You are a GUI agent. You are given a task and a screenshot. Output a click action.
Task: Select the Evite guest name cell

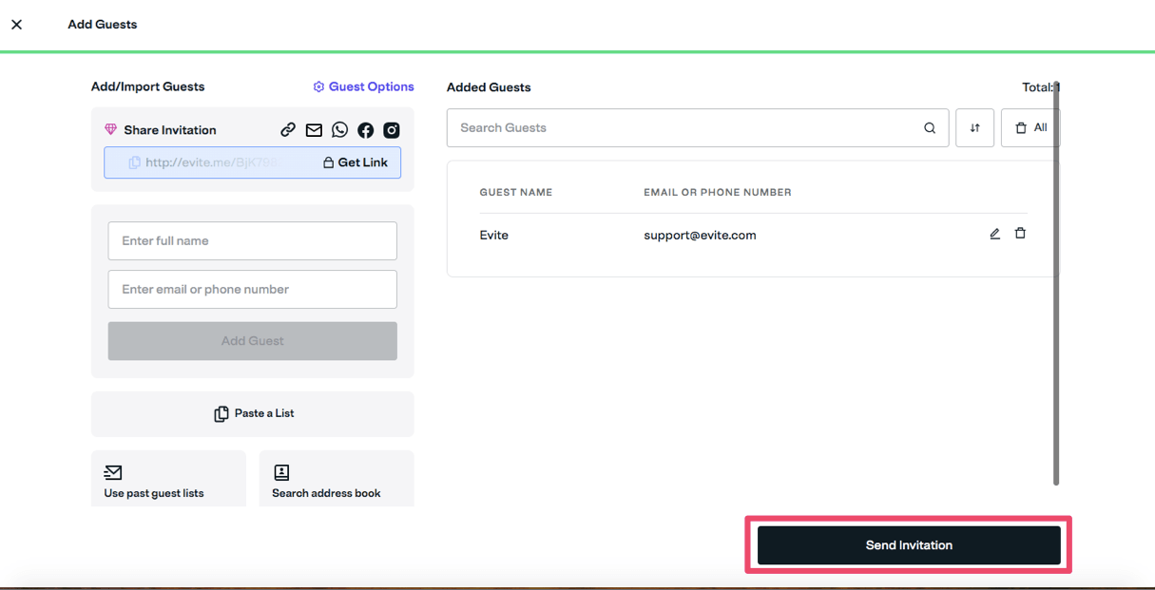point(494,236)
